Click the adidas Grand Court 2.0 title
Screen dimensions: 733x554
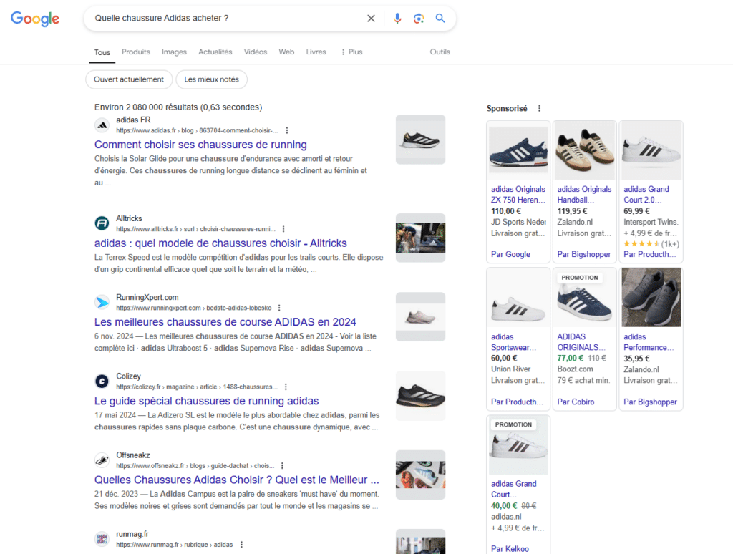646,195
